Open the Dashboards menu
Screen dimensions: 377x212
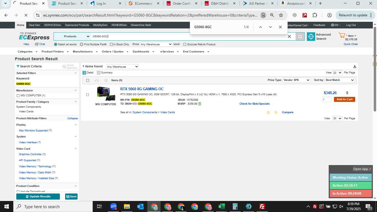[143, 52]
